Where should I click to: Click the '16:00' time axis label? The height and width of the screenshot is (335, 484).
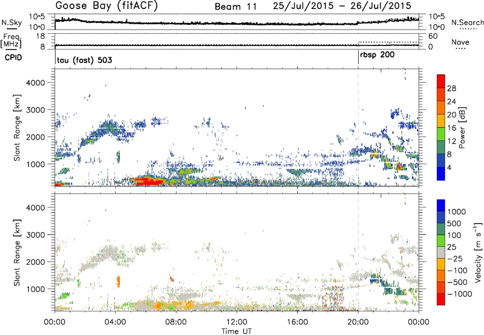point(297,322)
